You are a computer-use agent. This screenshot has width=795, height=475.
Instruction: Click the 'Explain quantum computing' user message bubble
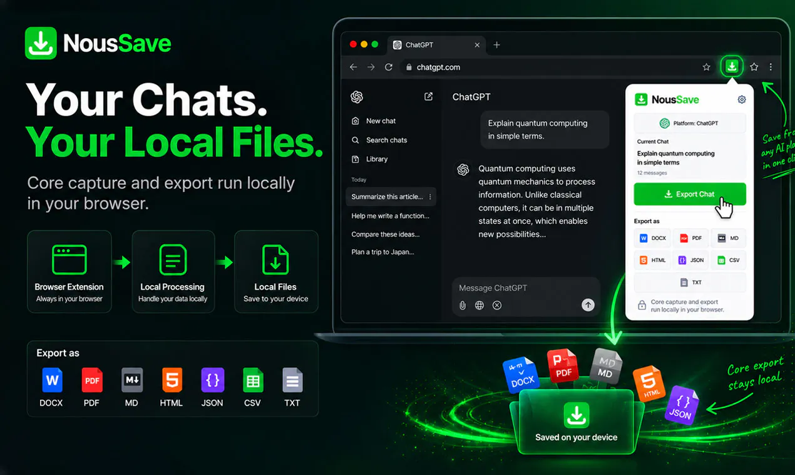(x=545, y=129)
